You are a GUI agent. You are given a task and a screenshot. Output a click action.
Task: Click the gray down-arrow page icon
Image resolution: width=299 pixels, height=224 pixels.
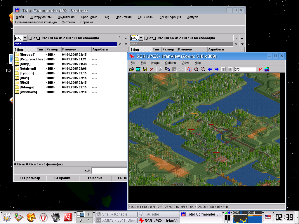pyautogui.click(x=230, y=69)
